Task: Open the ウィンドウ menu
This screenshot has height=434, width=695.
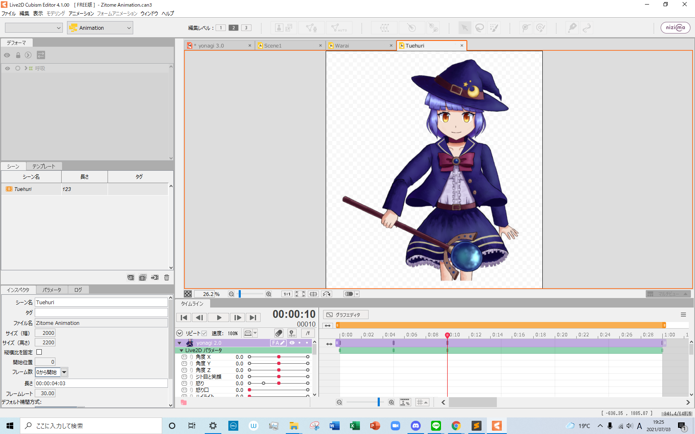Action: tap(149, 14)
